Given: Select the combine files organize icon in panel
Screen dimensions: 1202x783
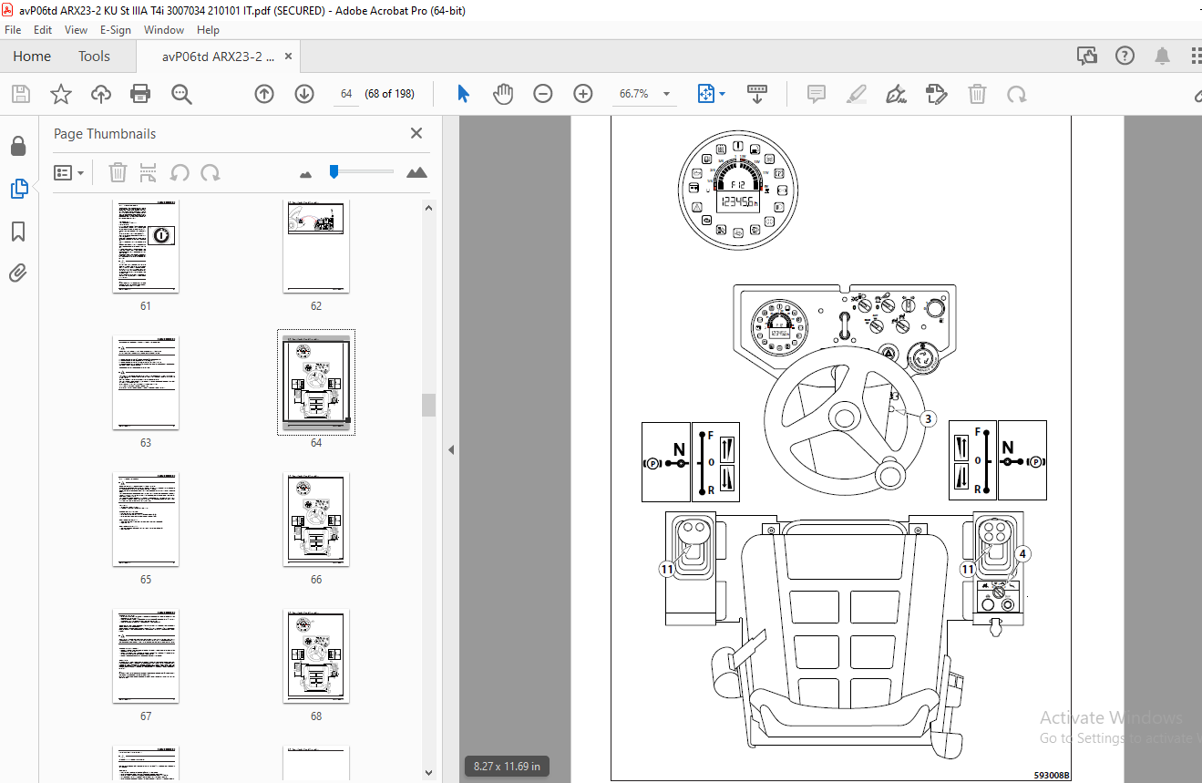Looking at the screenshot, I should click(x=149, y=172).
